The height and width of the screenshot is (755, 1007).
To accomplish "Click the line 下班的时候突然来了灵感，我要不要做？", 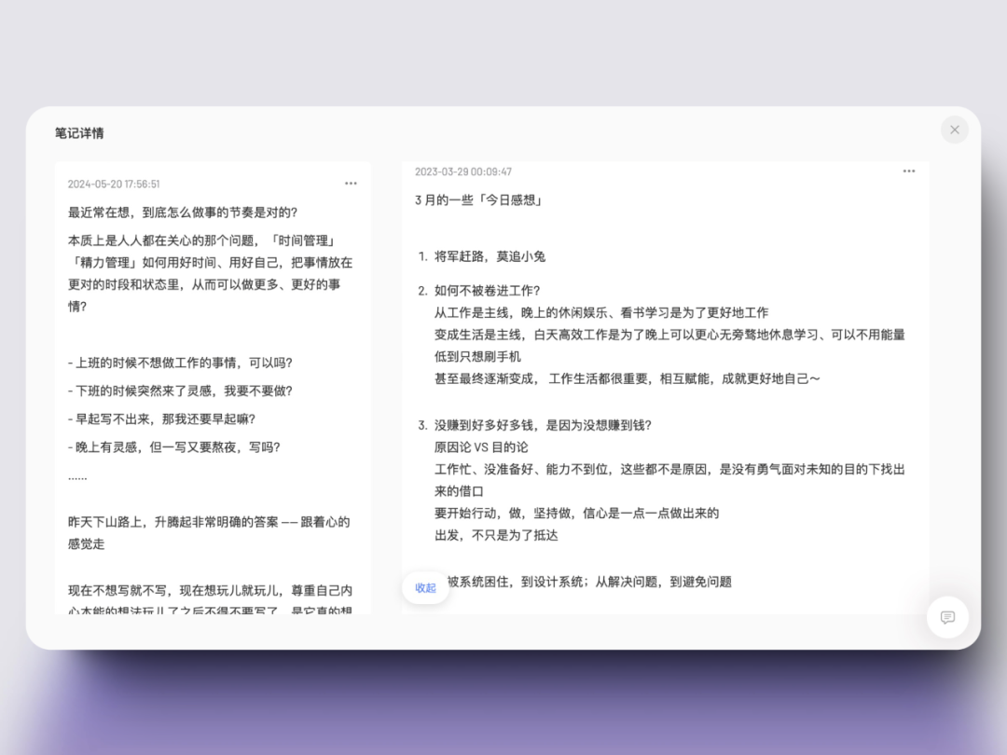I will [x=181, y=391].
